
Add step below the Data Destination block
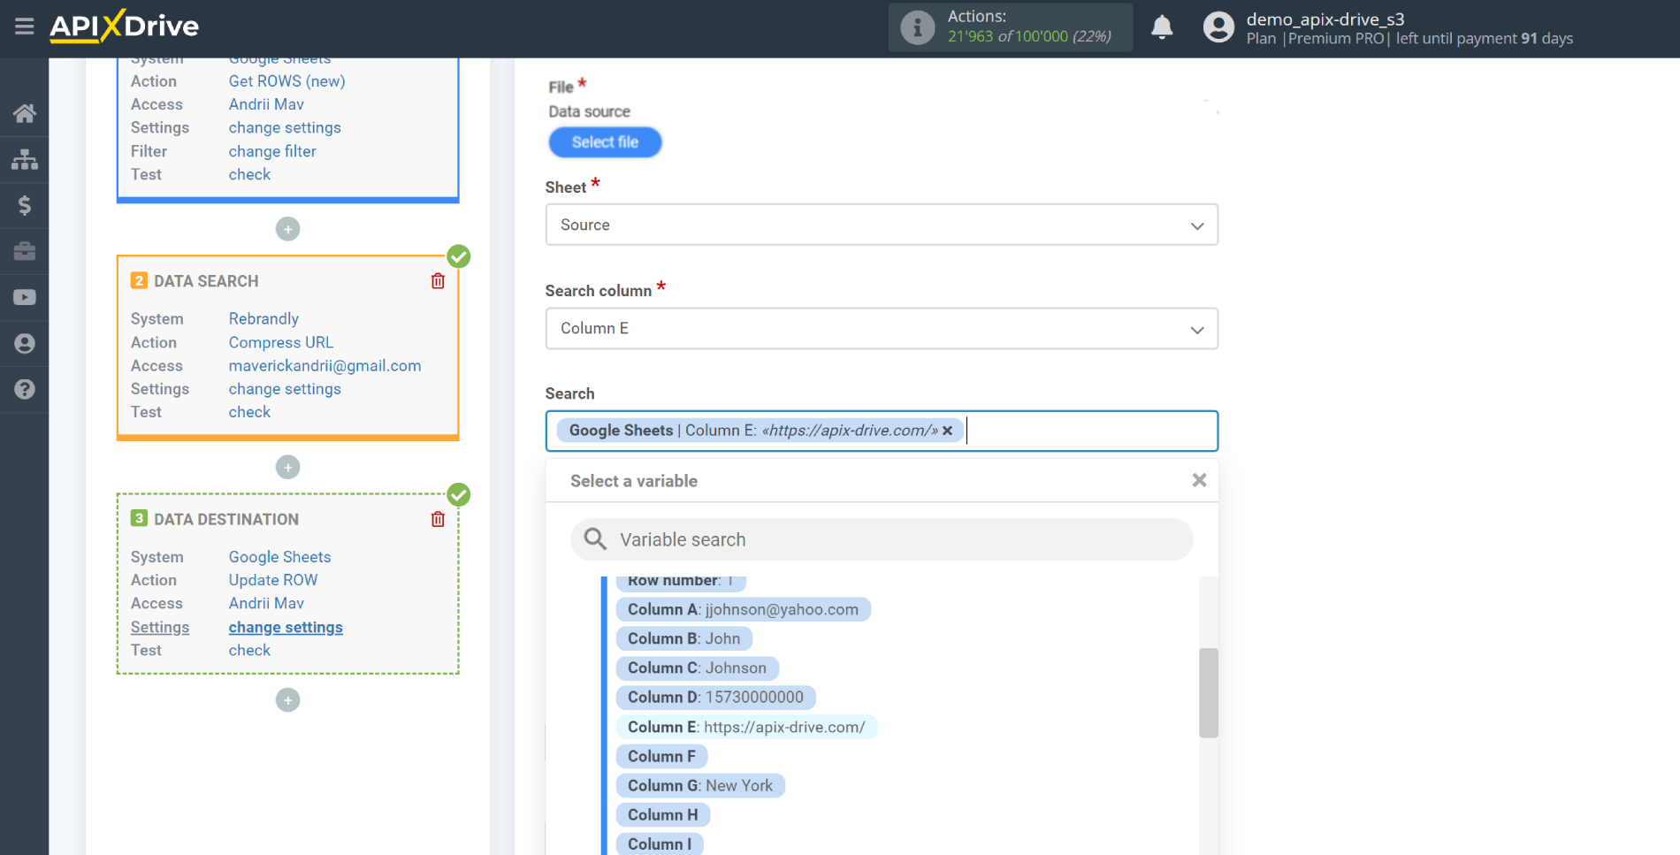click(x=287, y=700)
